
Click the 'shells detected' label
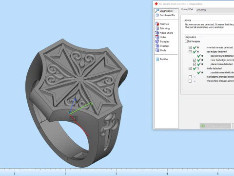tap(214, 68)
